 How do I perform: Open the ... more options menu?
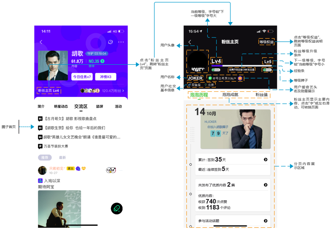click(121, 42)
